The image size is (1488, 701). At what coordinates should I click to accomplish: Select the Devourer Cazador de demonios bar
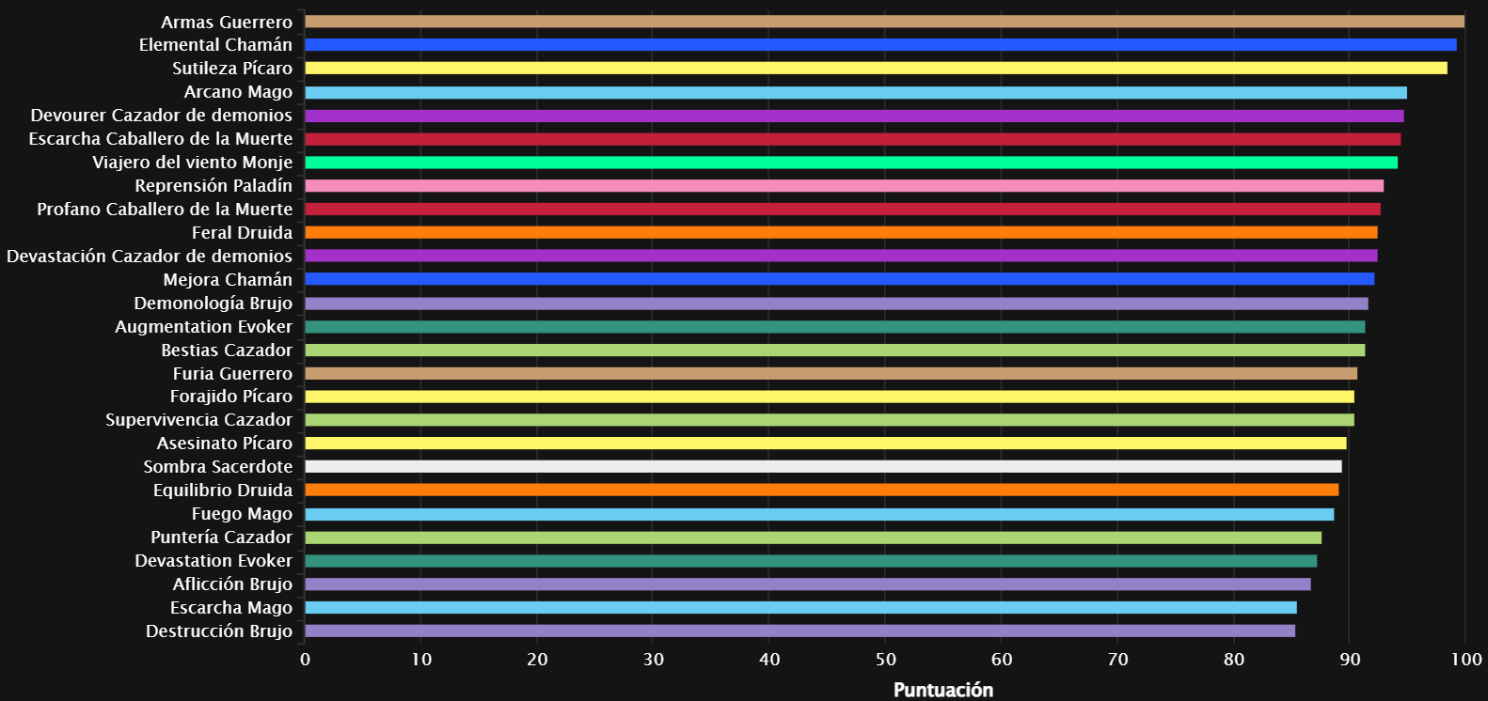(x=854, y=116)
